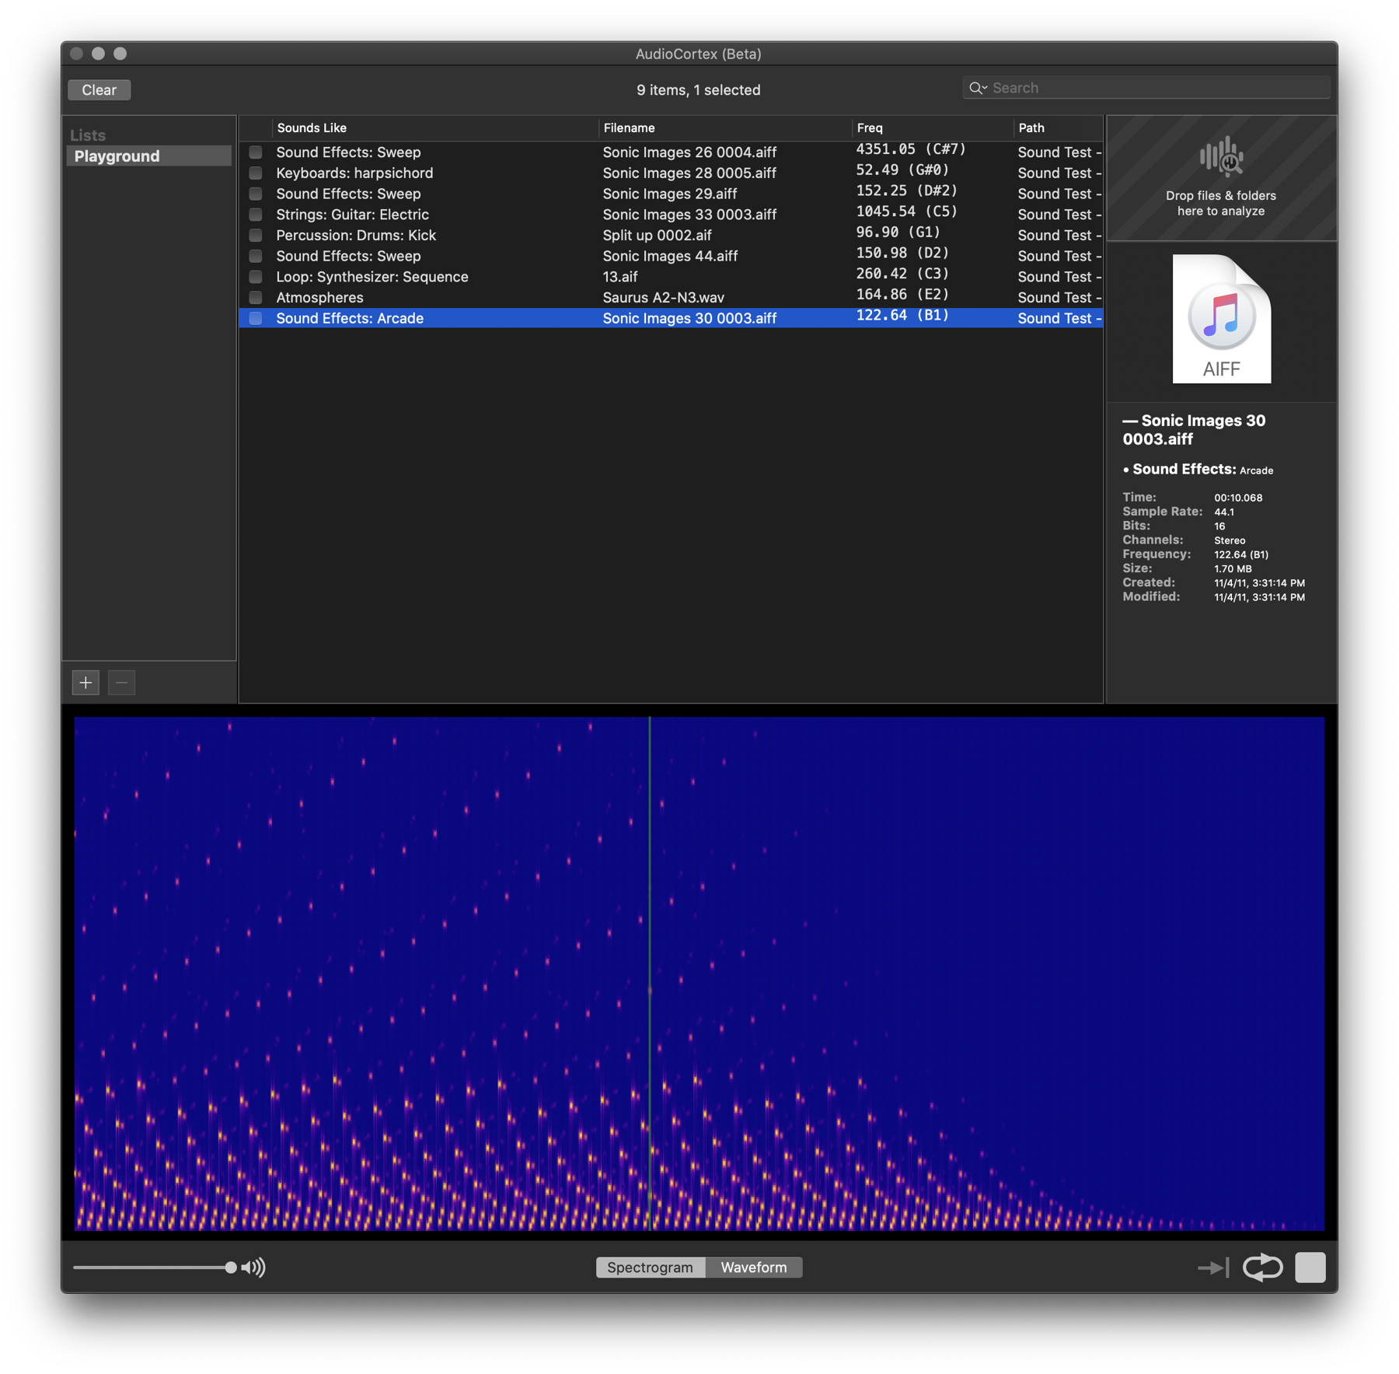Select the Playground list in sidebar

pos(117,156)
